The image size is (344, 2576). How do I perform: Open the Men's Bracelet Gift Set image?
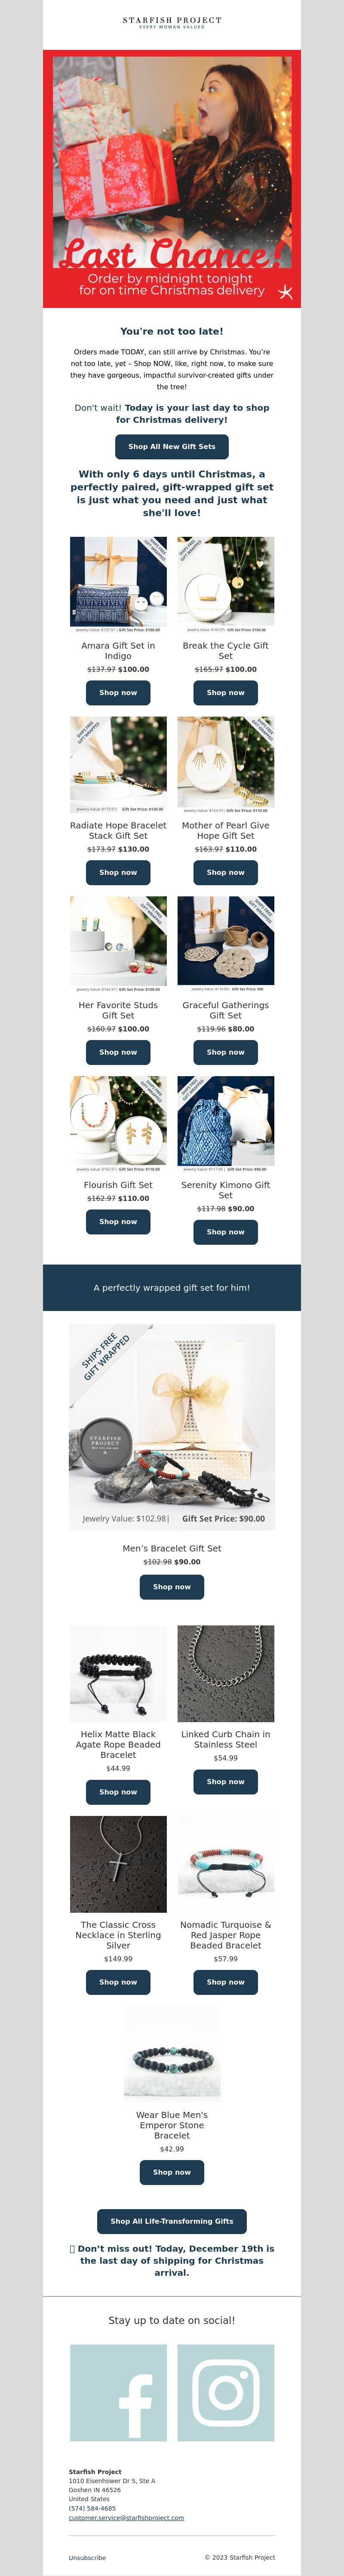coord(172,1427)
